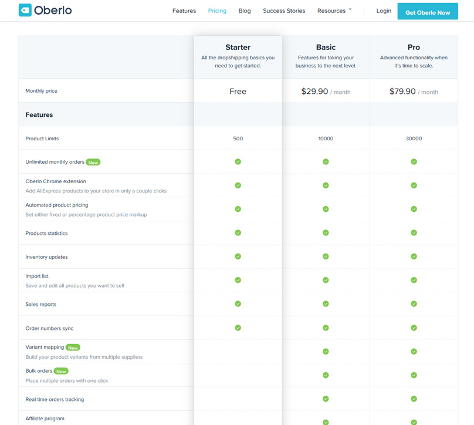Select the Starter plan heading
The height and width of the screenshot is (425, 474).
[x=238, y=47]
